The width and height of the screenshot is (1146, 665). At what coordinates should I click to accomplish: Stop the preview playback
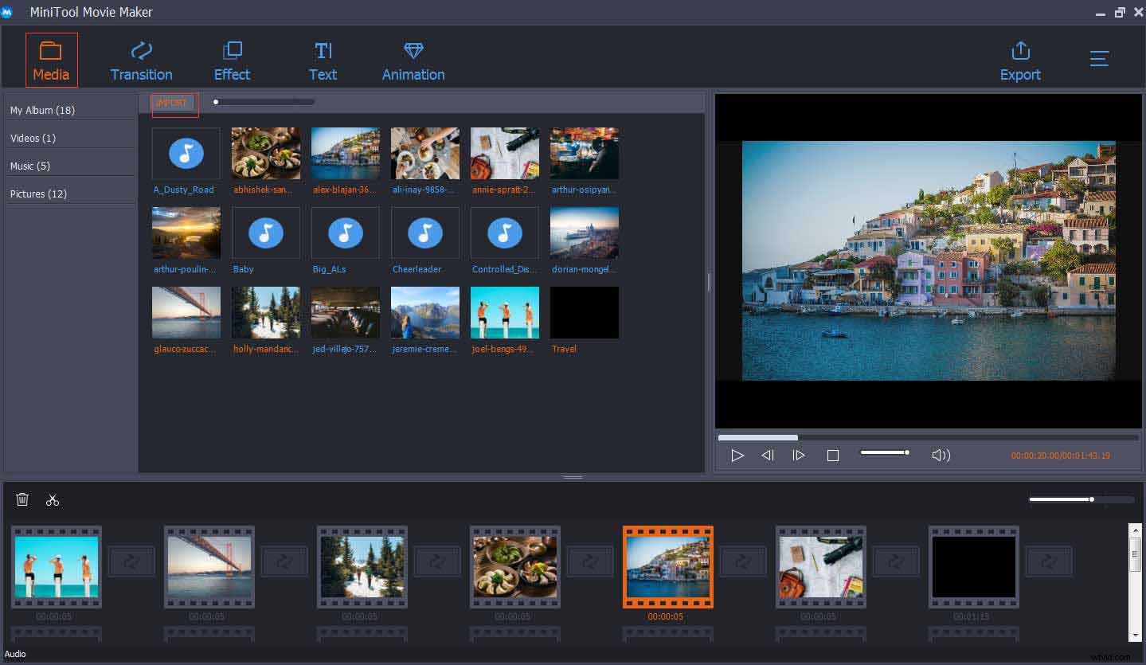click(x=833, y=456)
